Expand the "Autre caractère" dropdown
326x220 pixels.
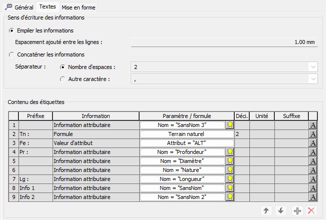point(313,79)
